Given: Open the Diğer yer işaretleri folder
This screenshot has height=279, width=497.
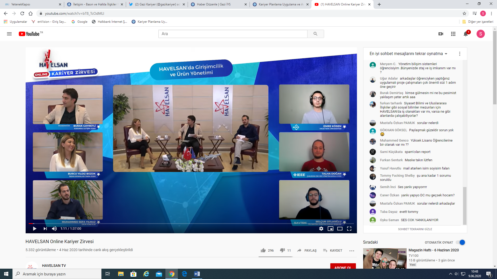Looking at the screenshot, I should (x=478, y=22).
